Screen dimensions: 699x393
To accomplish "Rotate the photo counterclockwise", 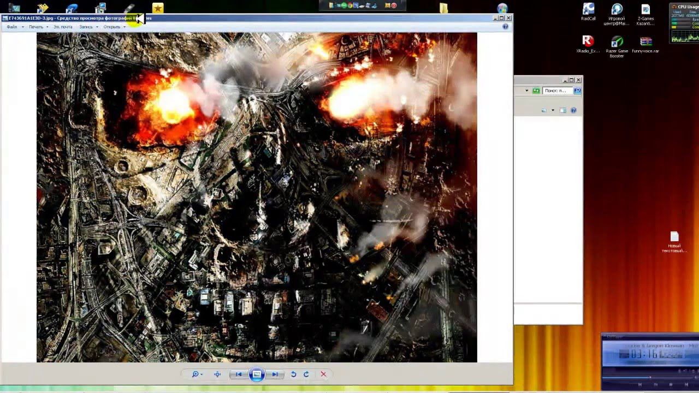I will click(x=293, y=374).
